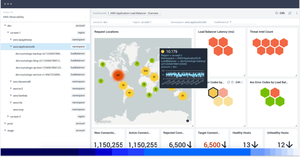Click the map info icon
The height and width of the screenshot is (157, 300).
pos(187,121)
